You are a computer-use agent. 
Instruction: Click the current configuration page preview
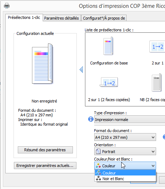click(x=42, y=64)
